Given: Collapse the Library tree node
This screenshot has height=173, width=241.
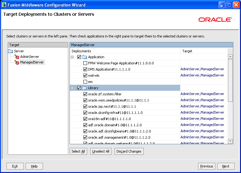Looking at the screenshot, I should coord(72,88).
